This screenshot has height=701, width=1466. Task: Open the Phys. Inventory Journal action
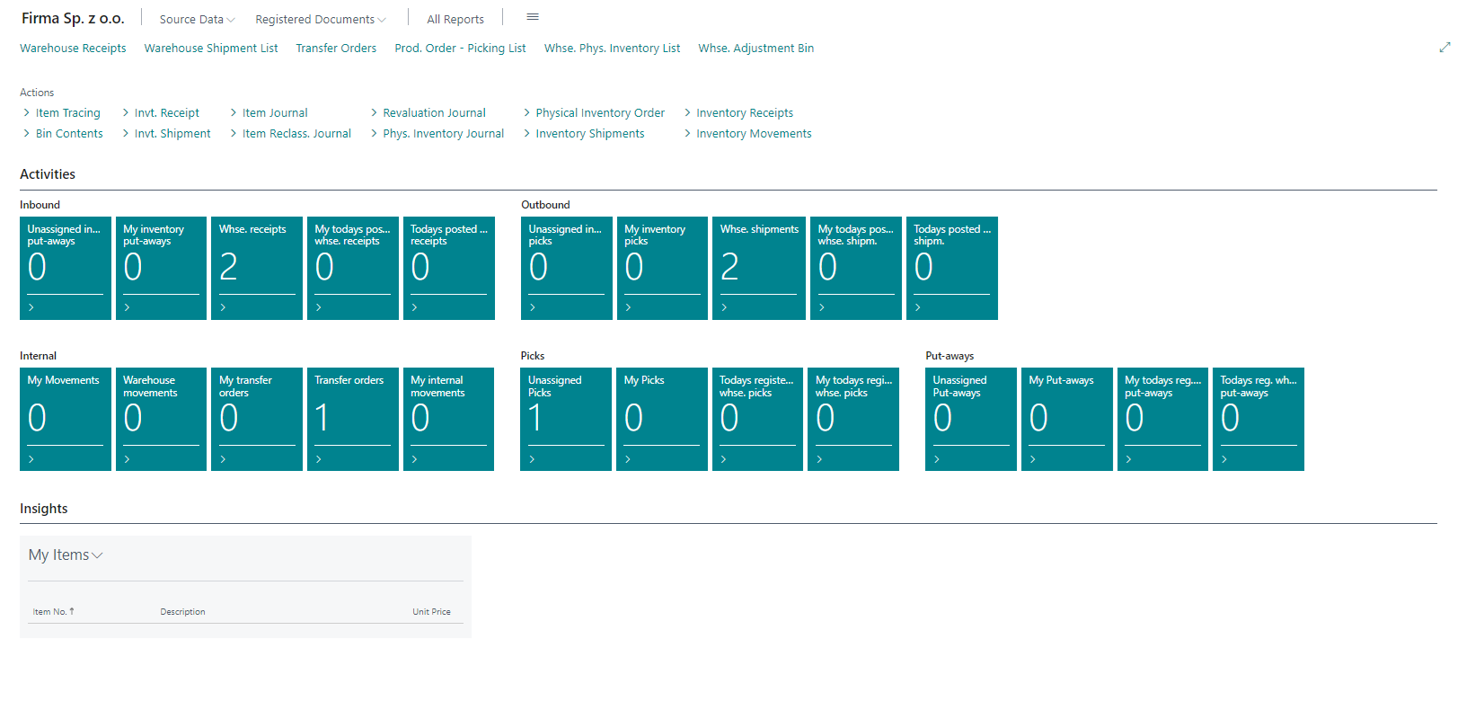click(443, 134)
